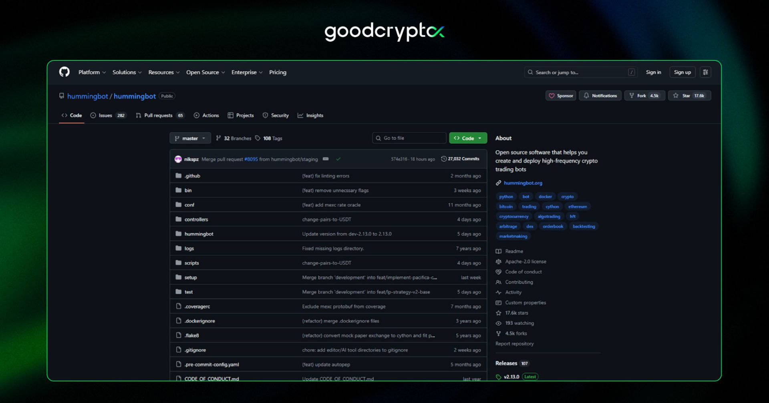Screen dimensions: 769x403
Task: Expand the Platform menu
Action: pos(92,72)
